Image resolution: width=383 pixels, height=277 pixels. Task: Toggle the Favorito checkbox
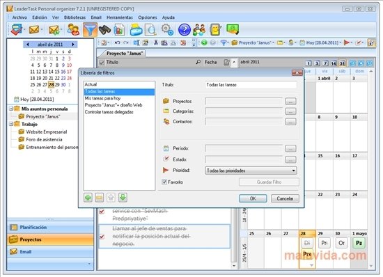164,182
